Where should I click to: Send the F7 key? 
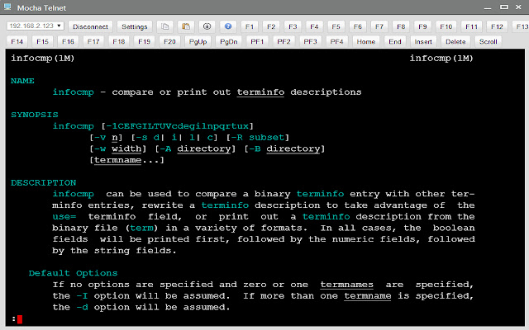point(379,26)
